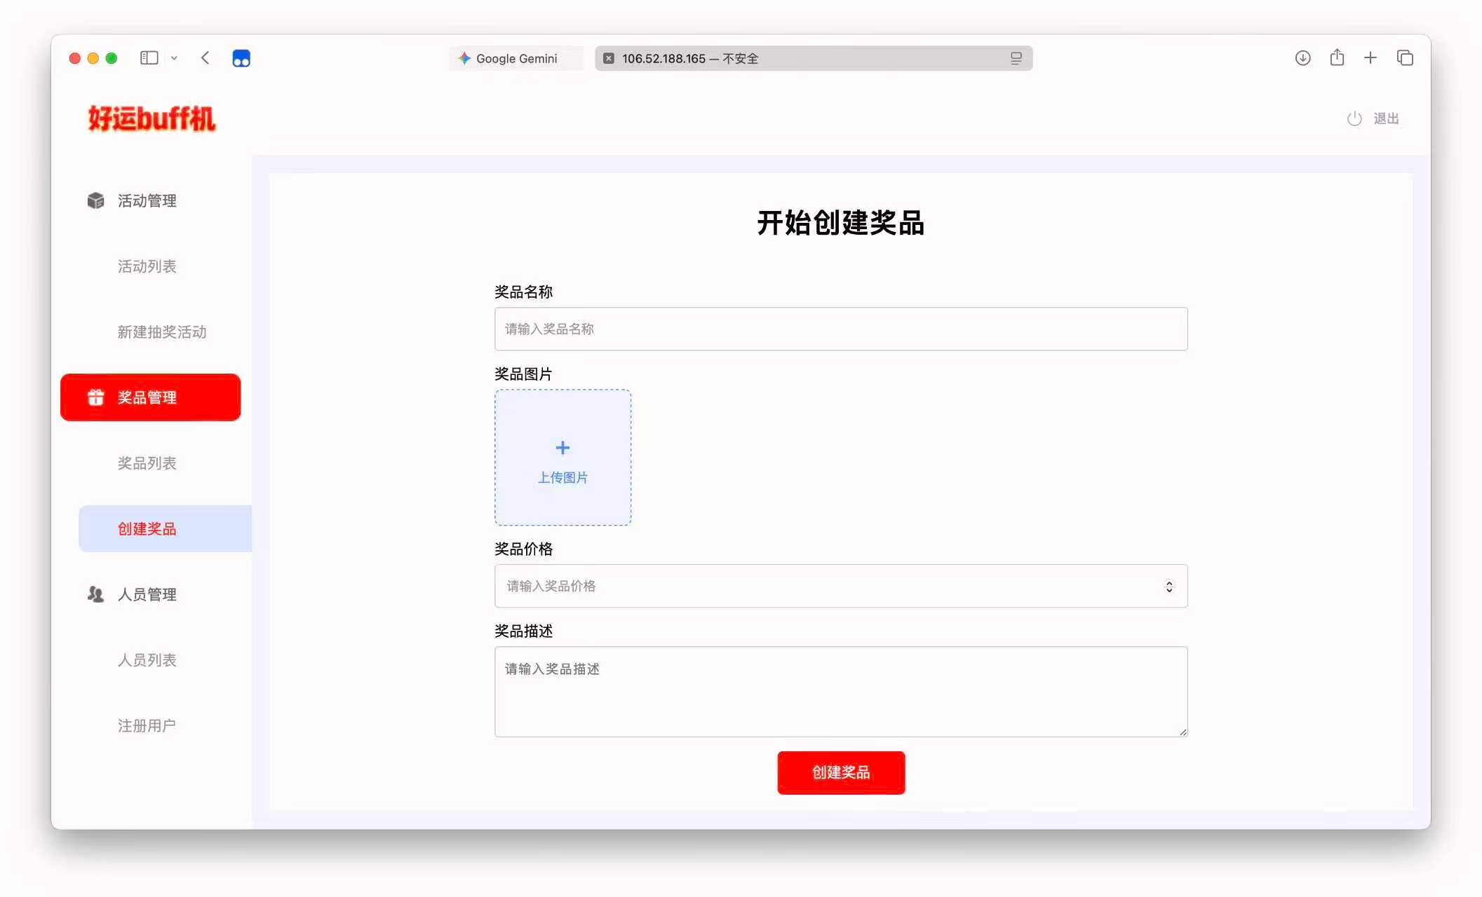The image size is (1482, 897).
Task: Expand the 活动管理 menu section
Action: point(147,201)
